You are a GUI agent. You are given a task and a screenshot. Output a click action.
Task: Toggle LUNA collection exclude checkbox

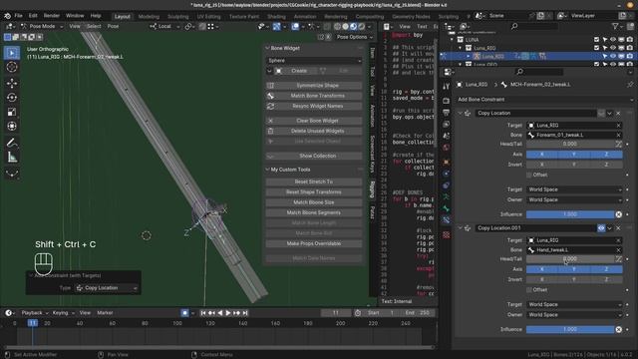[596, 40]
